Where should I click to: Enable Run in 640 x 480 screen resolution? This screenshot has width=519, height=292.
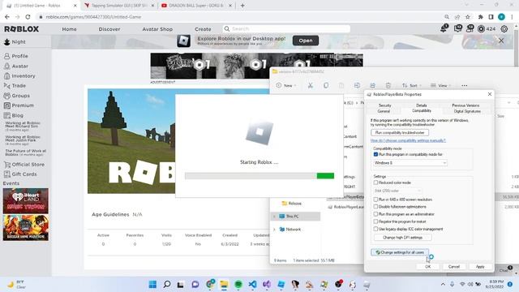point(375,200)
